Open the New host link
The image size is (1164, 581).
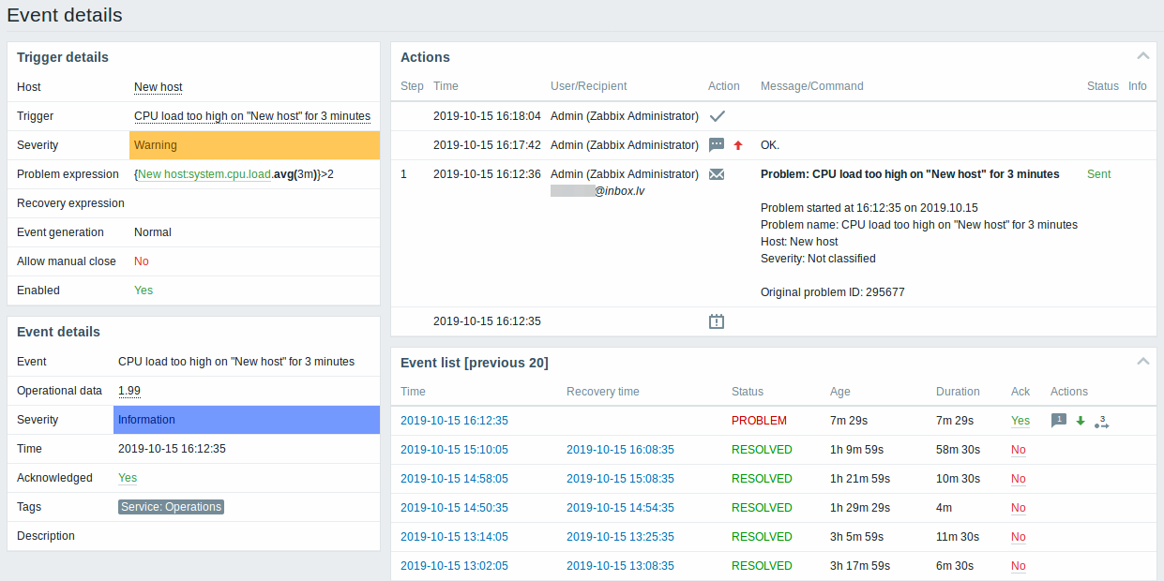tap(159, 87)
